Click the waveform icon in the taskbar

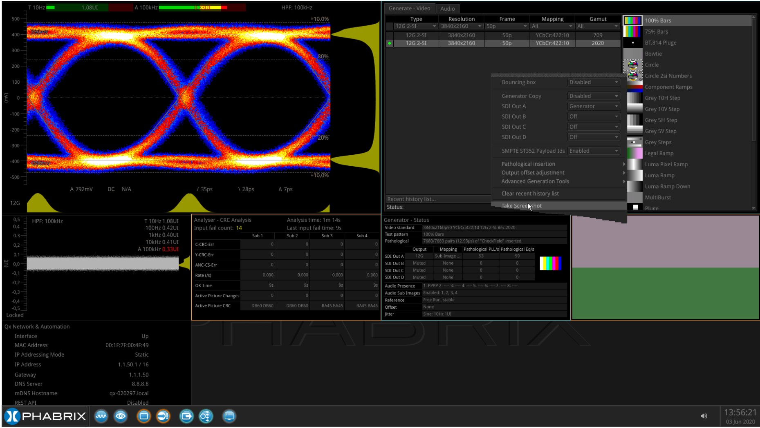pyautogui.click(x=101, y=416)
